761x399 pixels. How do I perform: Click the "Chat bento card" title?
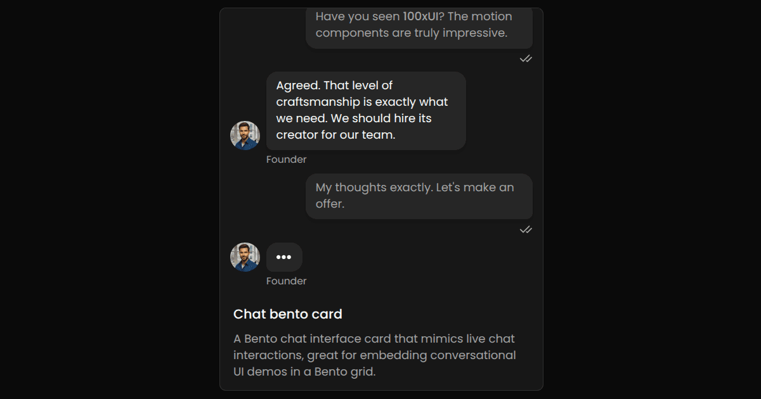(288, 314)
